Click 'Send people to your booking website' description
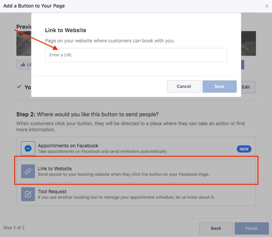The image size is (272, 237). [x=124, y=174]
